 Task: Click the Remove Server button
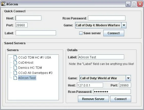point(93,99)
